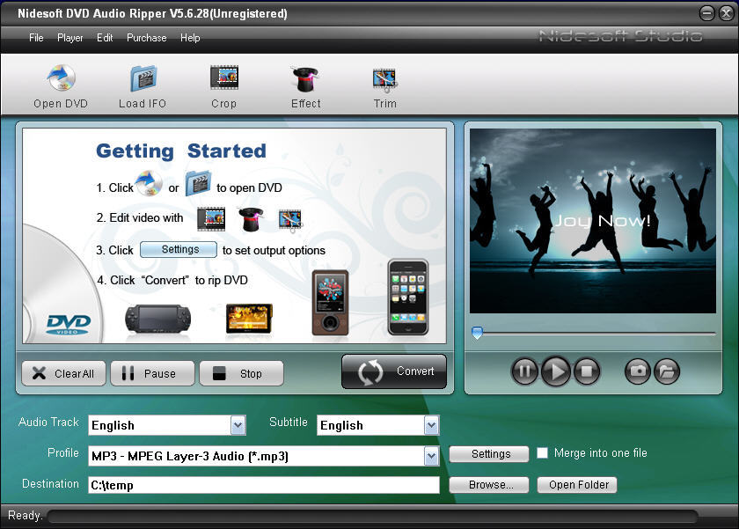Screen dimensions: 739x529
Task: Click the disc icon in Getting Started step 1
Action: 150,184
